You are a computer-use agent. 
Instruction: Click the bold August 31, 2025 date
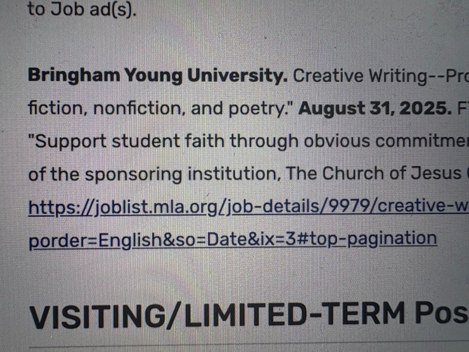(x=375, y=108)
